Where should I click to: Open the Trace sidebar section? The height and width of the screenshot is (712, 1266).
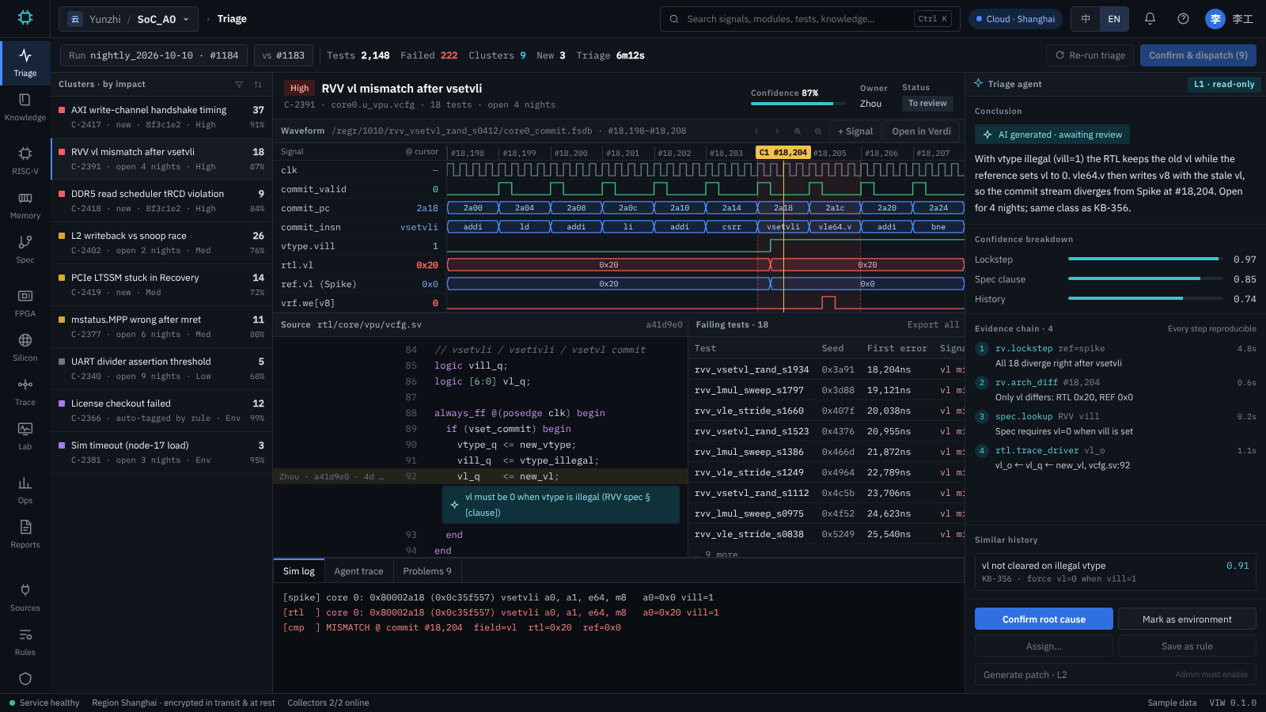click(x=25, y=392)
